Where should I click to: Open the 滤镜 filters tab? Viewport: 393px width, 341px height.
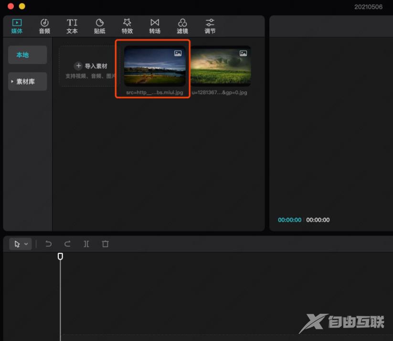[x=182, y=26]
